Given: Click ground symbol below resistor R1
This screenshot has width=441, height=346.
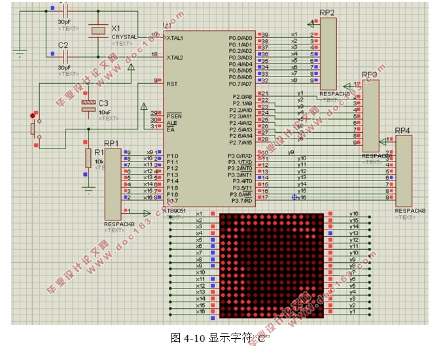Looking at the screenshot, I should 88,190.
